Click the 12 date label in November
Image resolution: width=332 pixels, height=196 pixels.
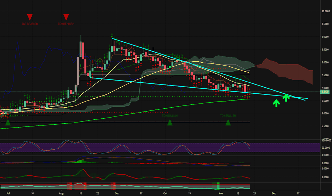point(238,194)
